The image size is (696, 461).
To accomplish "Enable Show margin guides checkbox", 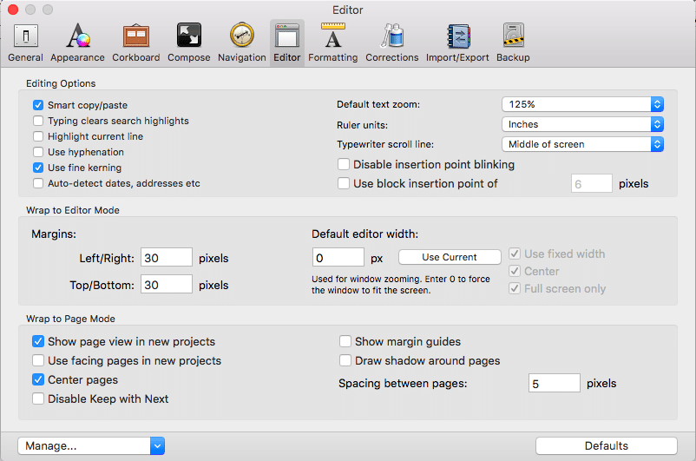I will (x=345, y=341).
